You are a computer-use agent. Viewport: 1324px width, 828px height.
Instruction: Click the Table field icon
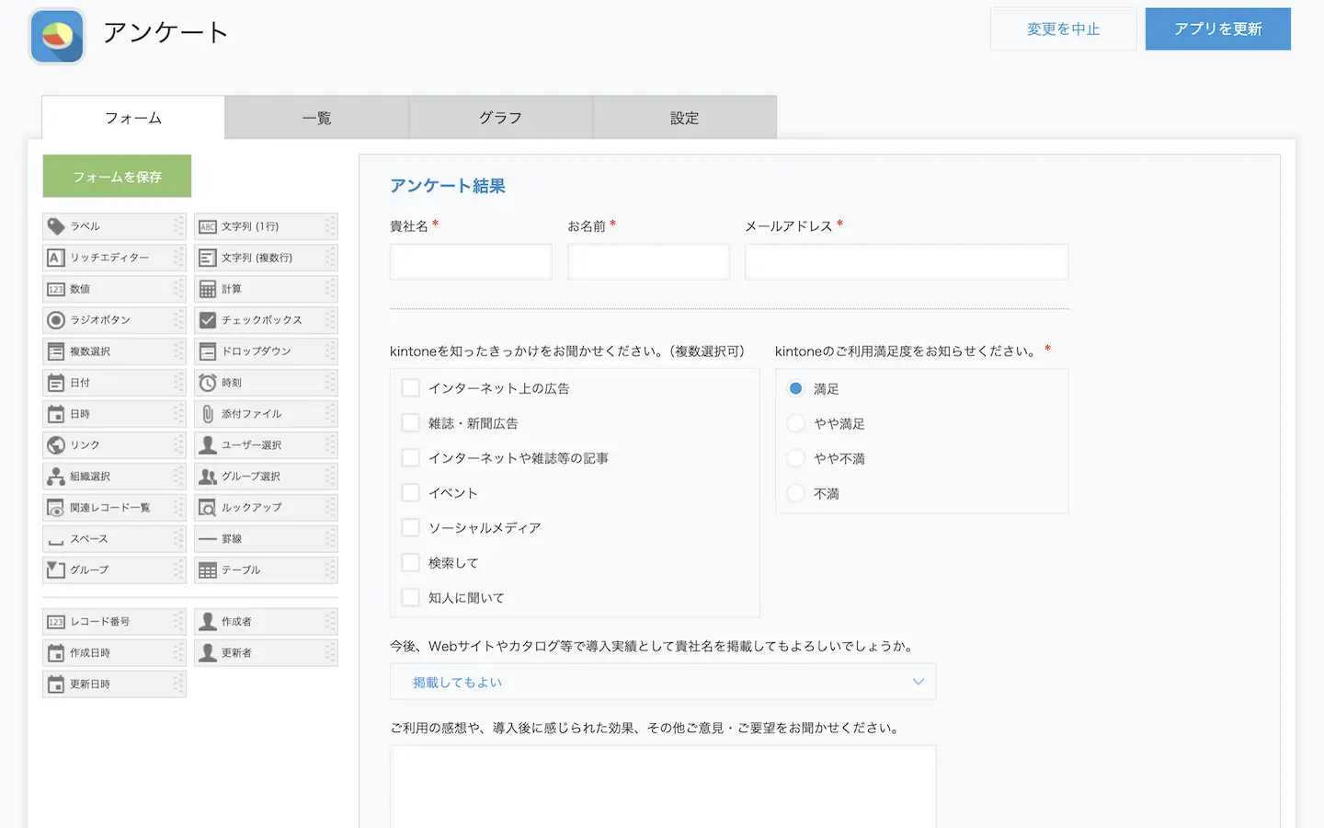[x=208, y=570]
